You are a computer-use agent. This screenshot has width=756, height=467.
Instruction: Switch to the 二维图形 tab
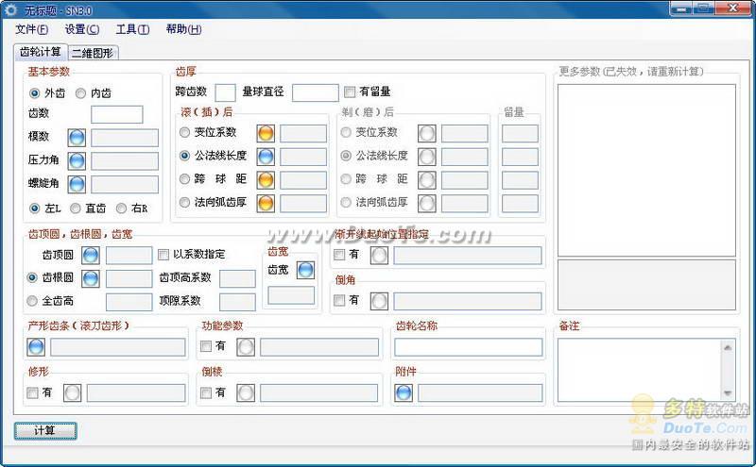click(x=93, y=53)
